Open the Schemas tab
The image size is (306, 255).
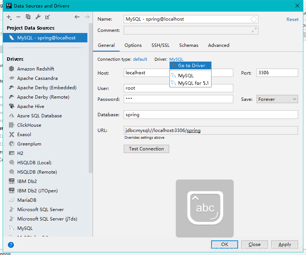point(189,45)
